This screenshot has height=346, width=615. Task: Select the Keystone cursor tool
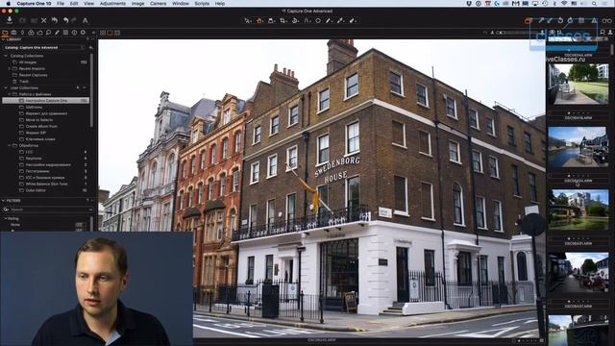[307, 20]
